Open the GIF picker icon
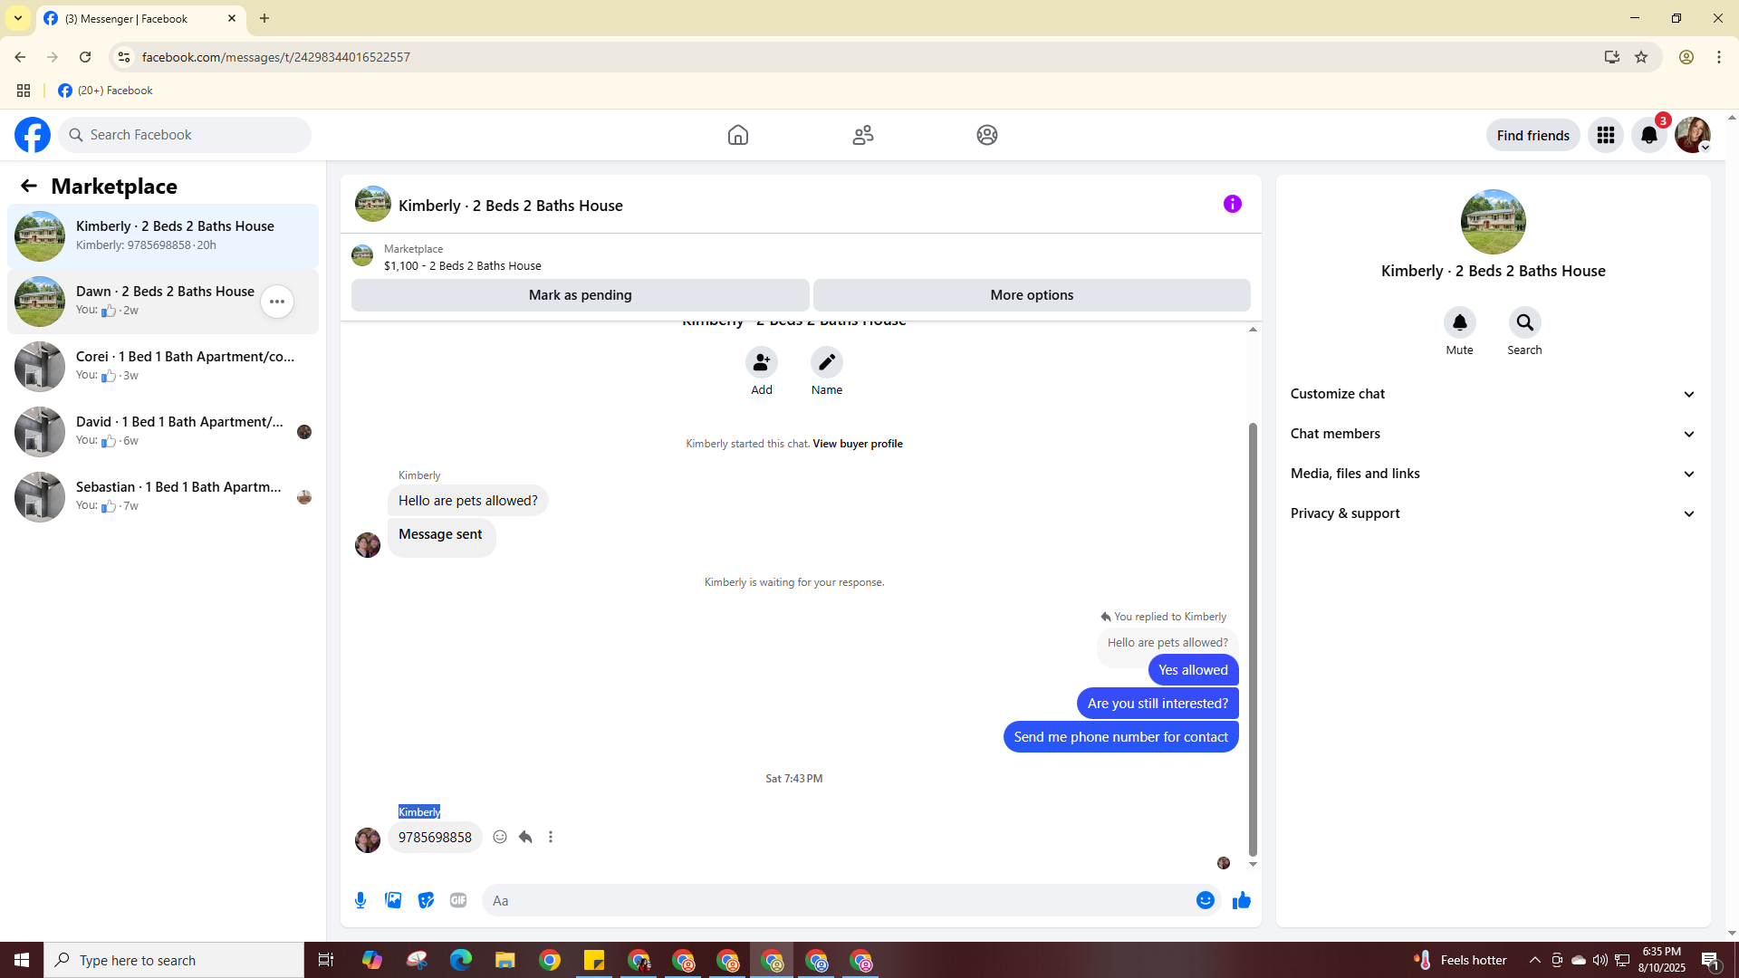This screenshot has width=1739, height=978. [x=458, y=900]
